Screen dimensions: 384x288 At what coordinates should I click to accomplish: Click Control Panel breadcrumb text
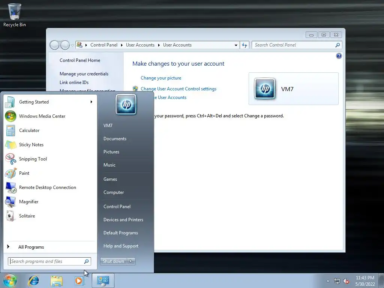click(104, 45)
